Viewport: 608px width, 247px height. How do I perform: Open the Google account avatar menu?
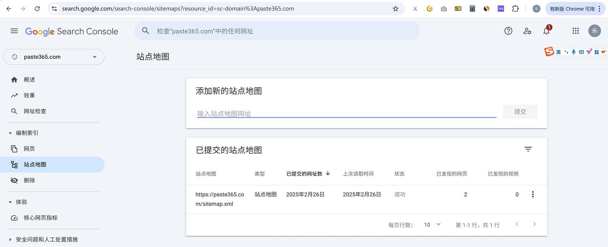[594, 31]
